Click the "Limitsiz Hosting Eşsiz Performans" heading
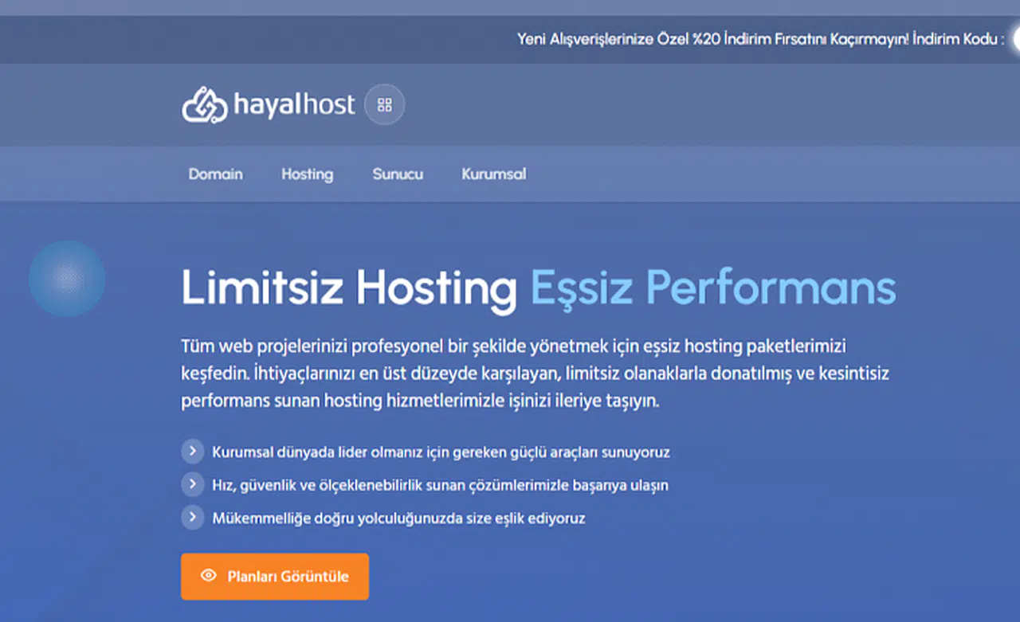1020x622 pixels. coord(538,289)
